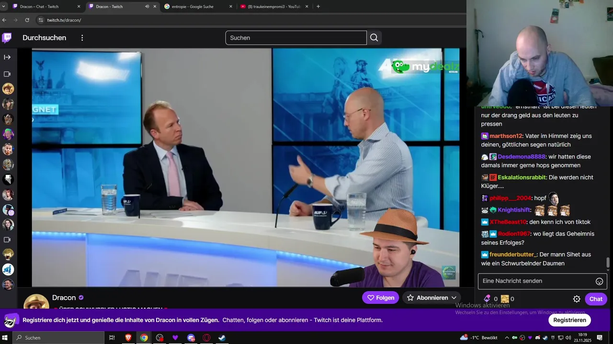
Task: Open the three-dot menu beside Durchsuchen
Action: click(x=82, y=38)
